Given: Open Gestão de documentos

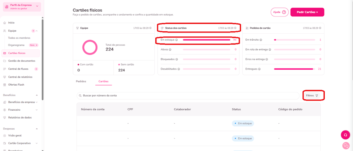Looking at the screenshot, I should [x=22, y=61].
